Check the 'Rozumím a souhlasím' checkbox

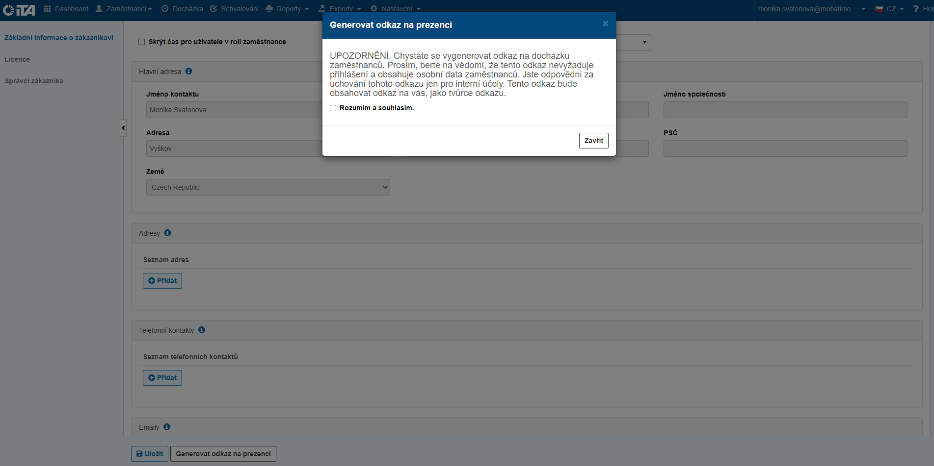pos(333,108)
